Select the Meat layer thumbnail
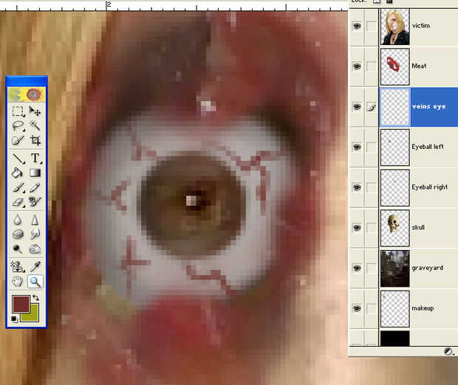Screen dimensions: 458x385 click(395, 67)
